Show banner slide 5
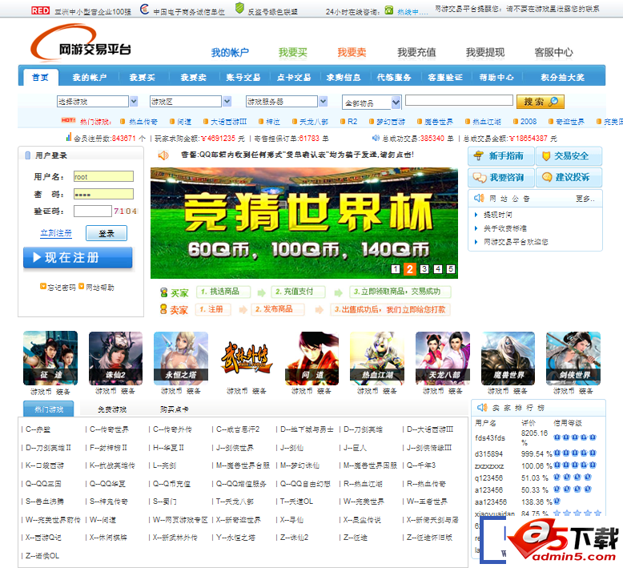Viewport: 623px width, 568px height. click(x=451, y=269)
